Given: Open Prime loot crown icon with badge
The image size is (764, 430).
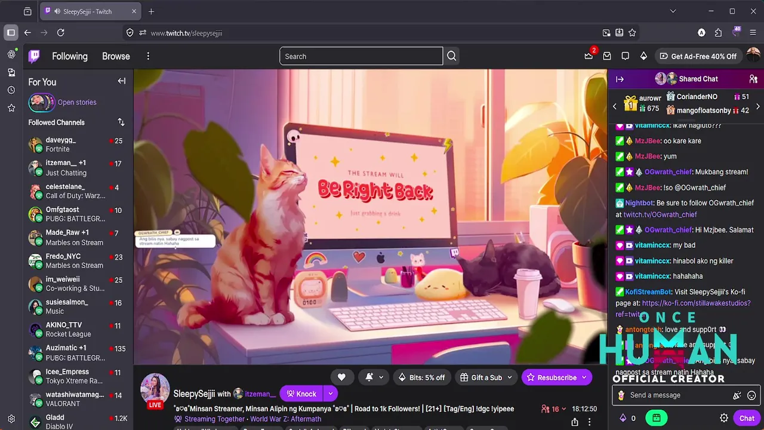Looking at the screenshot, I should point(589,56).
